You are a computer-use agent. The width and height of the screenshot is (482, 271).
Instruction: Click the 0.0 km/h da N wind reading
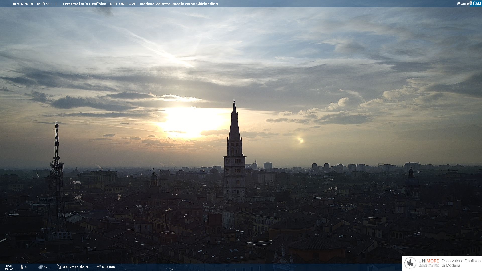point(75,267)
